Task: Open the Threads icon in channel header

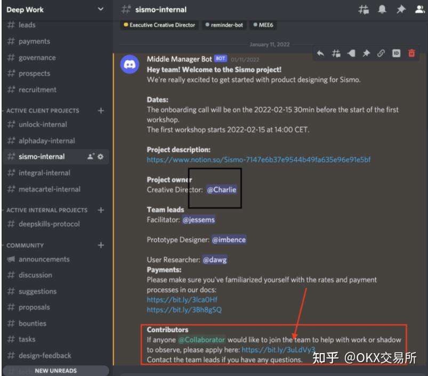Action: [364, 10]
